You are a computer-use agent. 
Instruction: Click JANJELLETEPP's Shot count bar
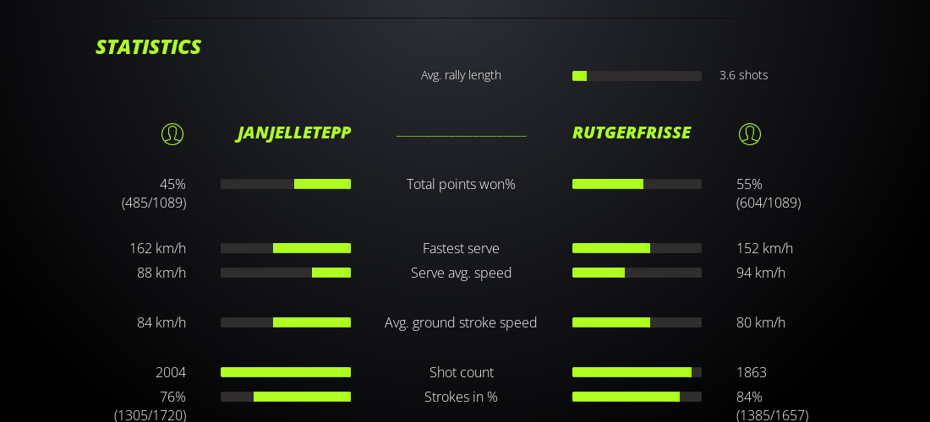click(x=286, y=372)
